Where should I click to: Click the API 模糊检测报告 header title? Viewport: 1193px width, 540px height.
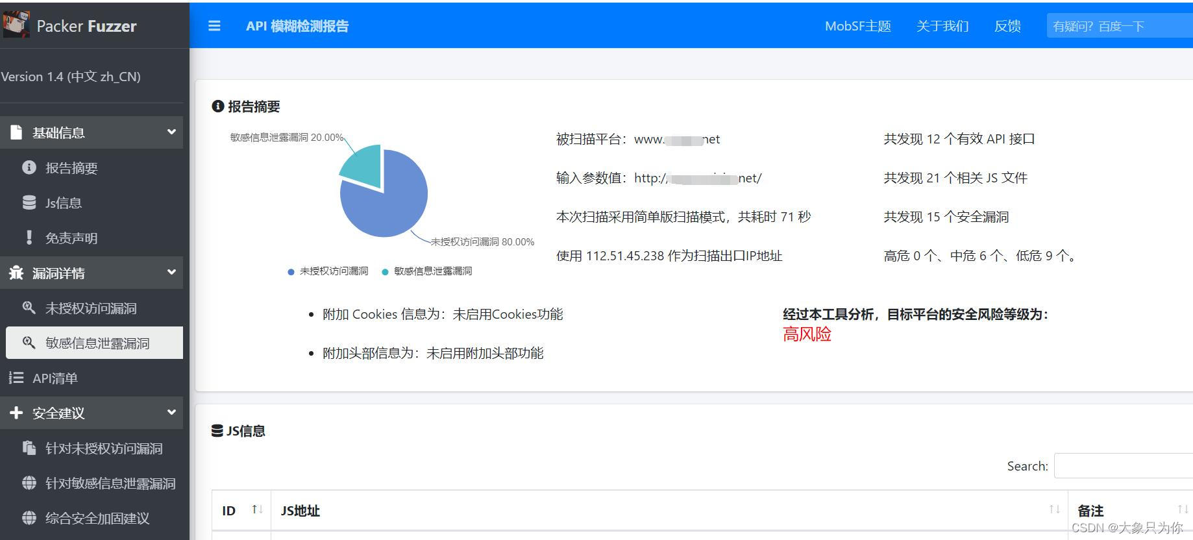[297, 26]
